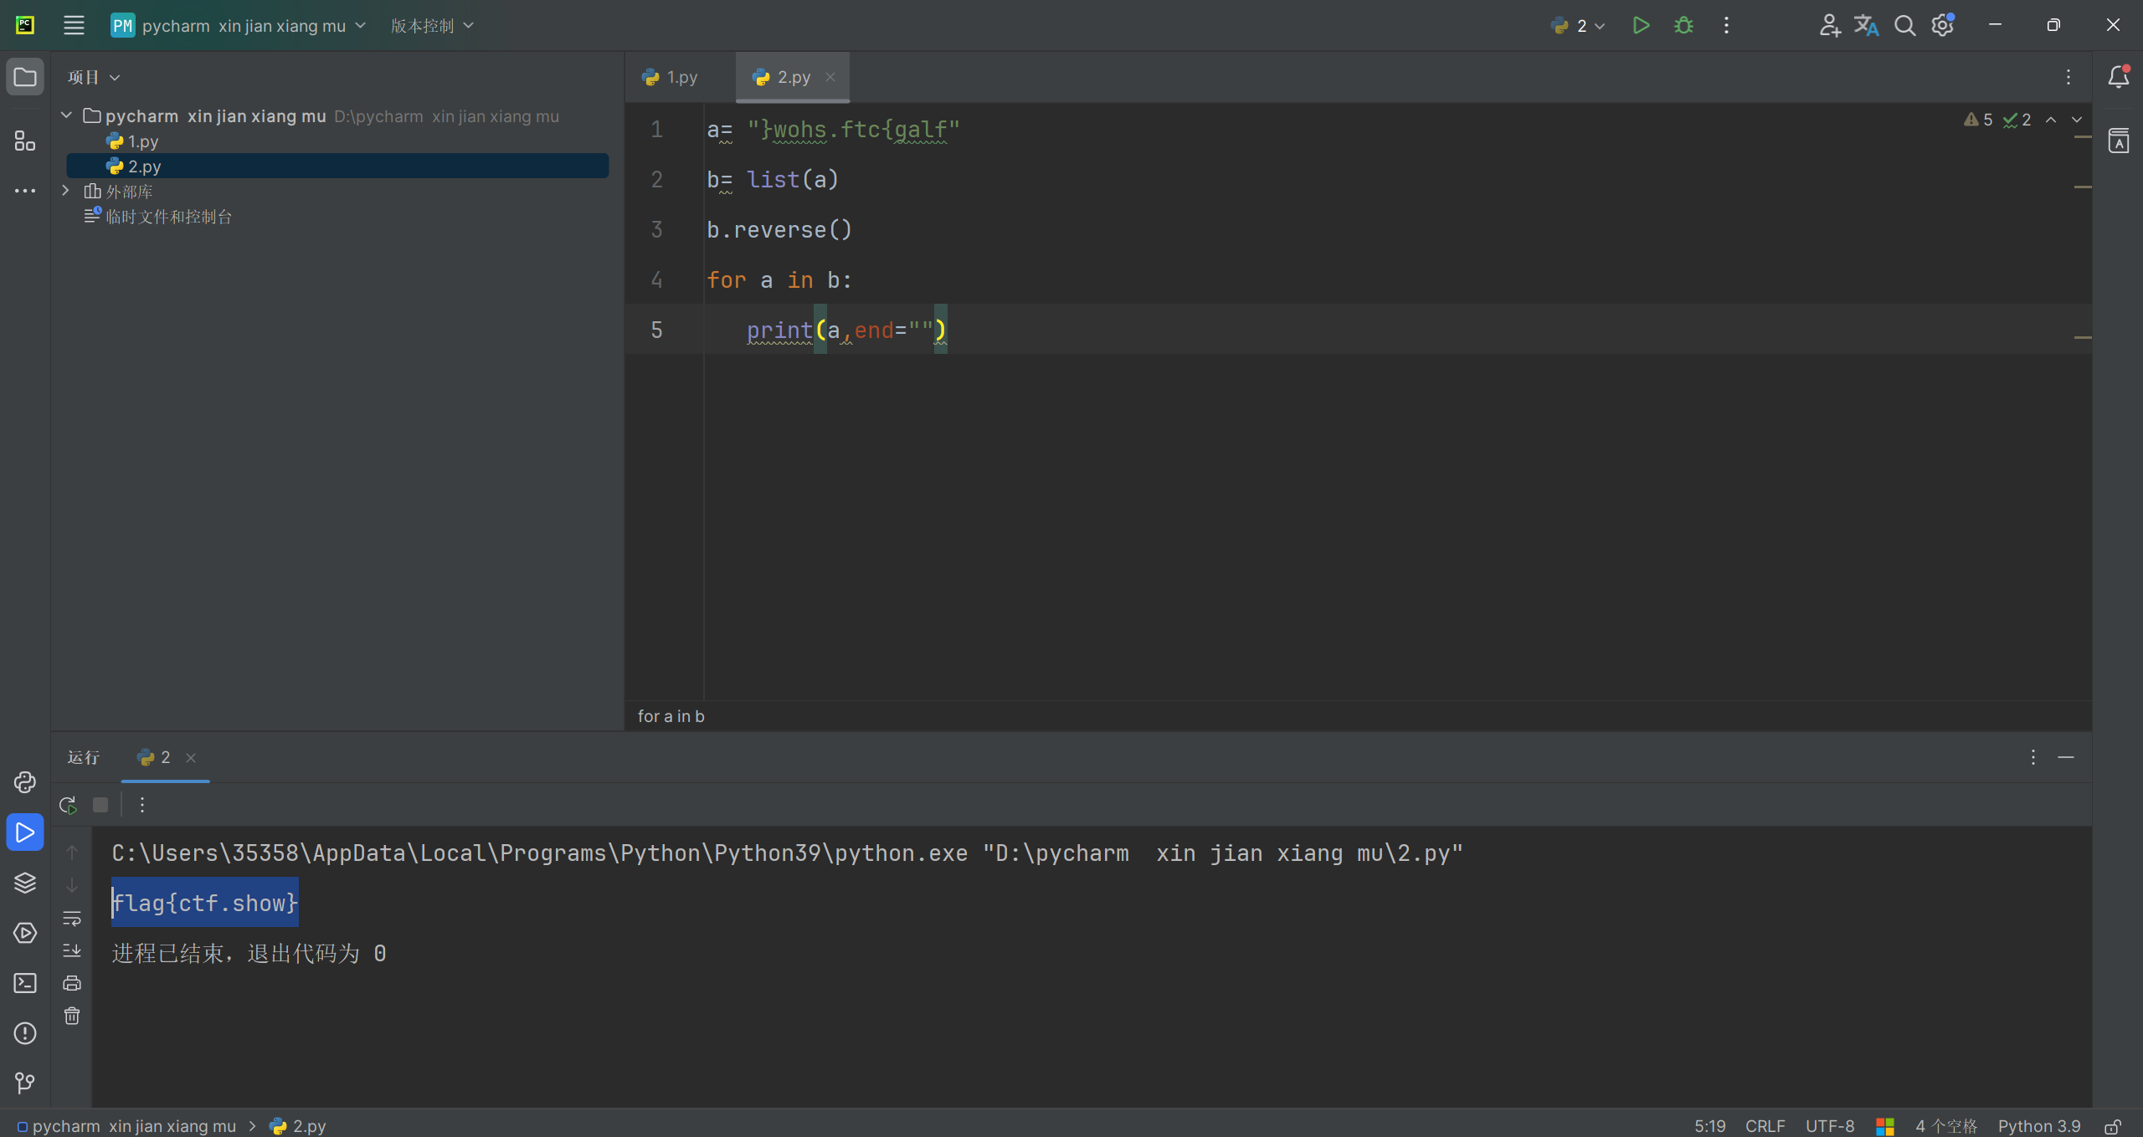Open more run actions menu in top toolbar
Viewport: 2143px width, 1137px height.
click(1726, 25)
